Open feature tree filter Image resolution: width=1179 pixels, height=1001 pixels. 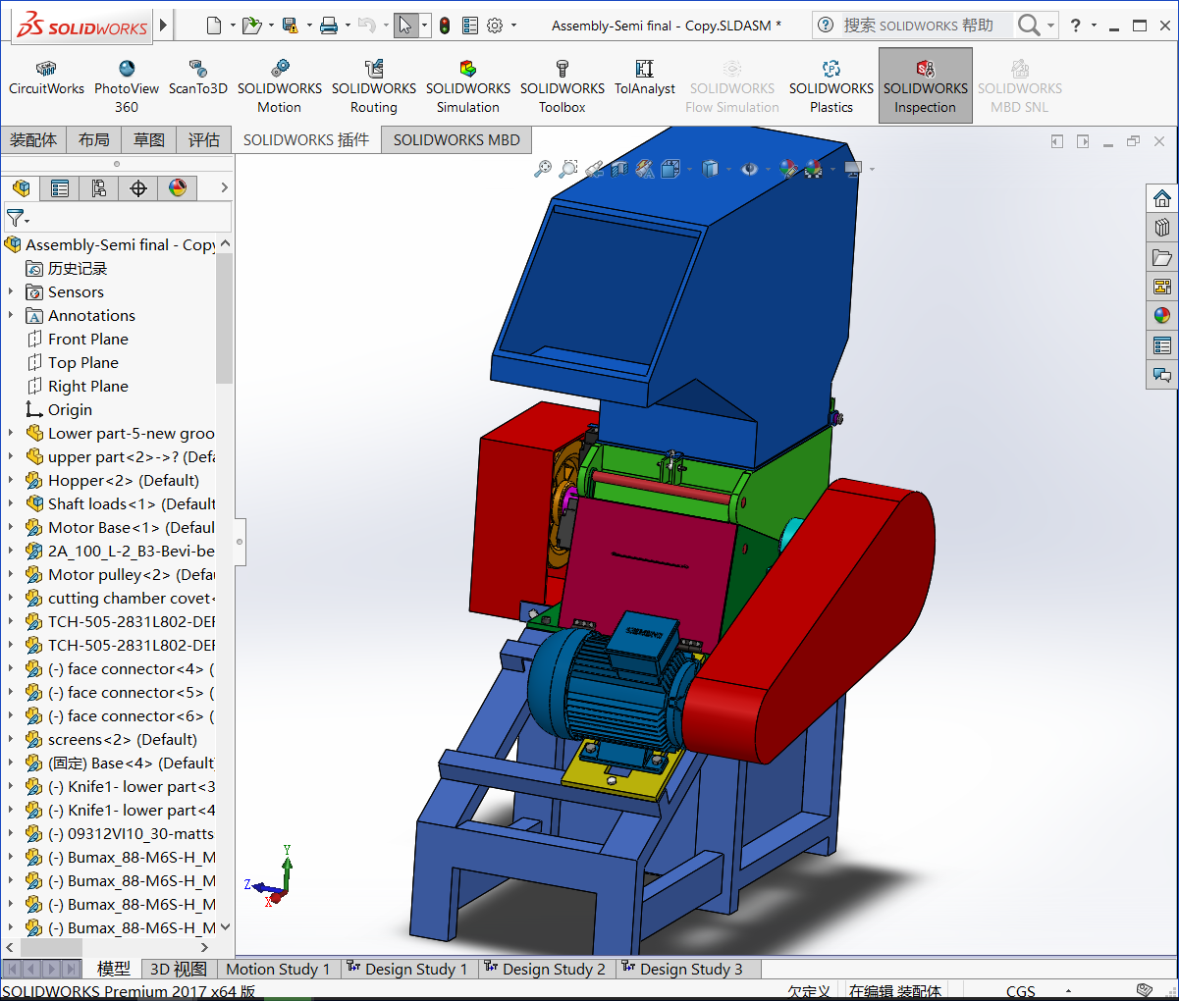click(x=17, y=217)
